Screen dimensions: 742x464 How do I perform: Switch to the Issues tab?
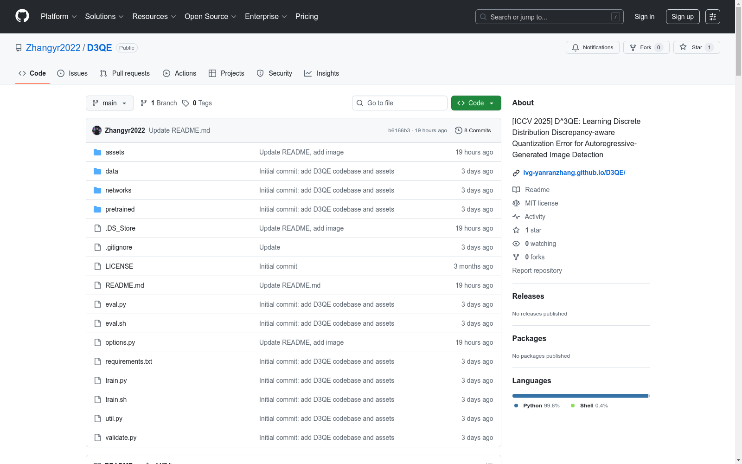click(x=72, y=73)
